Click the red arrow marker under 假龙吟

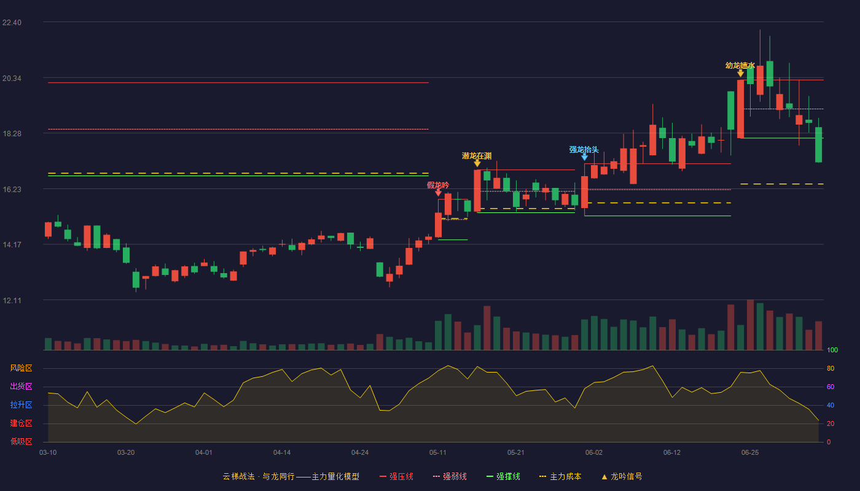click(438, 193)
